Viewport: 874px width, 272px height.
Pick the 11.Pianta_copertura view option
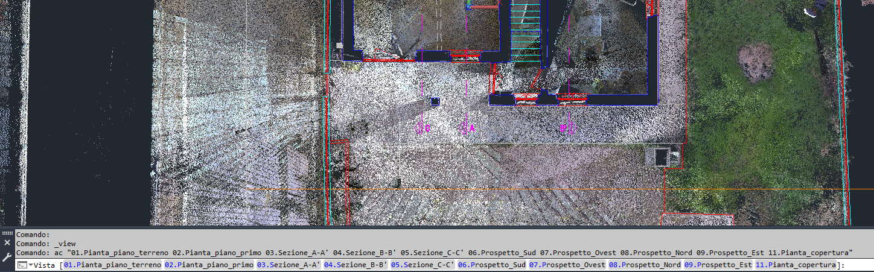[796, 265]
